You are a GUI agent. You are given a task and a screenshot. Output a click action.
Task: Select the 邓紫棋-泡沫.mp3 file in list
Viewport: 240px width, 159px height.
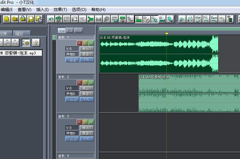coord(21,53)
